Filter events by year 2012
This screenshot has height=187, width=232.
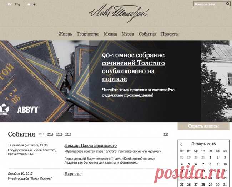pos(68,134)
